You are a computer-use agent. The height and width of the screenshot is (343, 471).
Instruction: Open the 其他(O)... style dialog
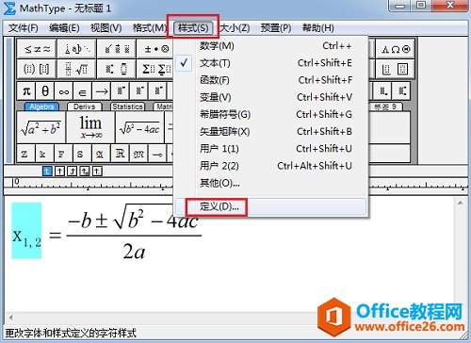[x=270, y=183]
